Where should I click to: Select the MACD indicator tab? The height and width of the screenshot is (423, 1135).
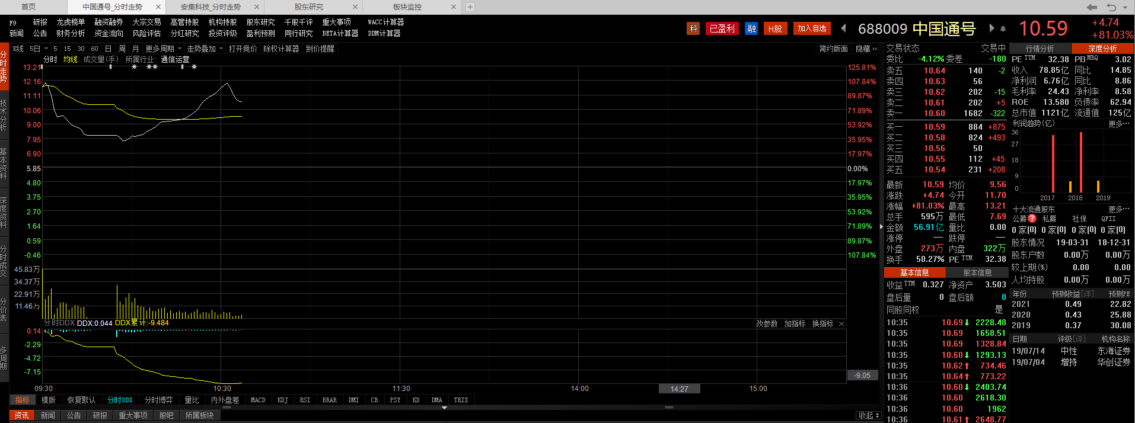(x=258, y=400)
